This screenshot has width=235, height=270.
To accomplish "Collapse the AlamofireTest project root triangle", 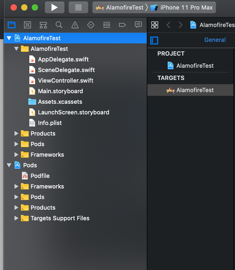I will pyautogui.click(x=9, y=38).
